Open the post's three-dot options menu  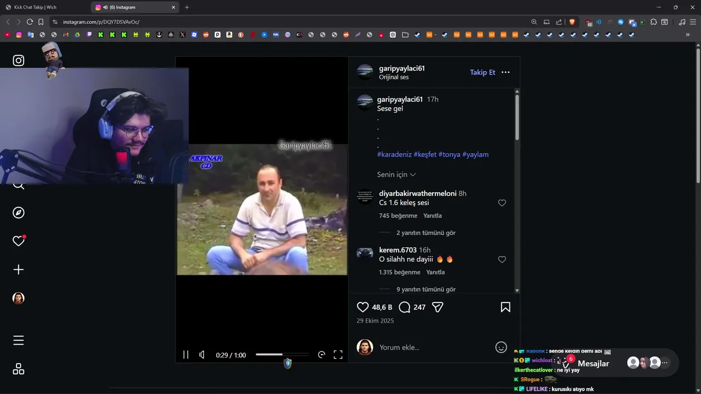[505, 72]
